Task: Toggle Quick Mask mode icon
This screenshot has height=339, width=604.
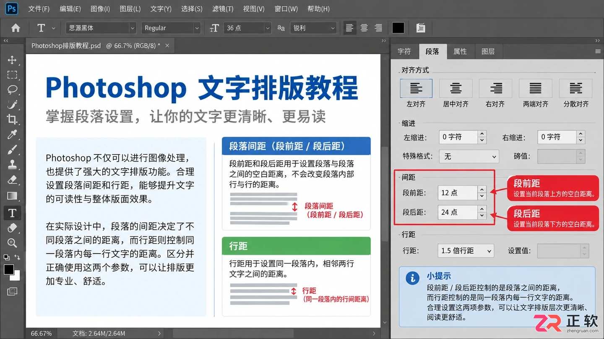Action: (x=12, y=291)
